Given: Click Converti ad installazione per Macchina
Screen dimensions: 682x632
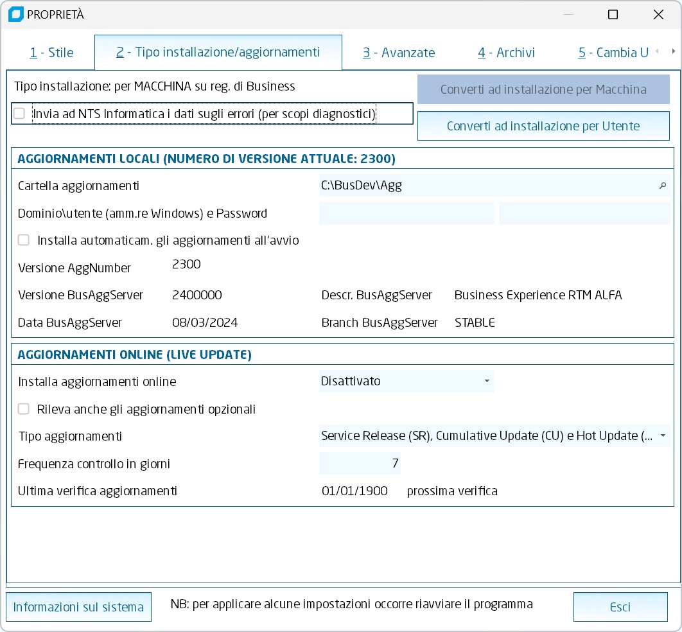Looking at the screenshot, I should click(543, 89).
